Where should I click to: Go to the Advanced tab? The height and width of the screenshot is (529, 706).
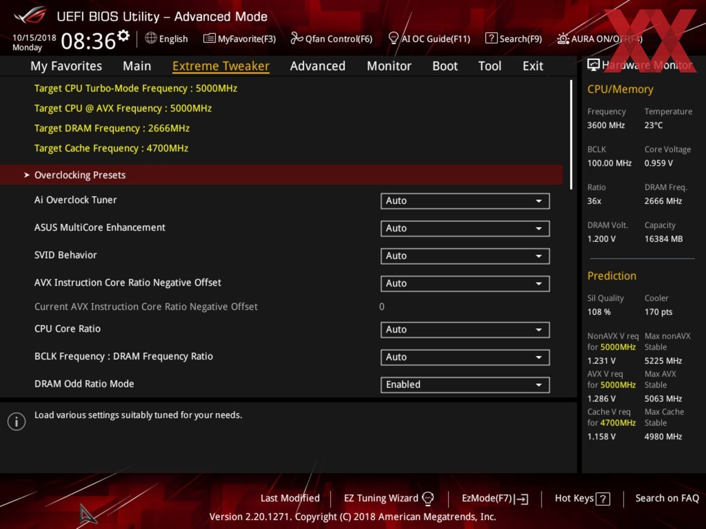coord(318,66)
